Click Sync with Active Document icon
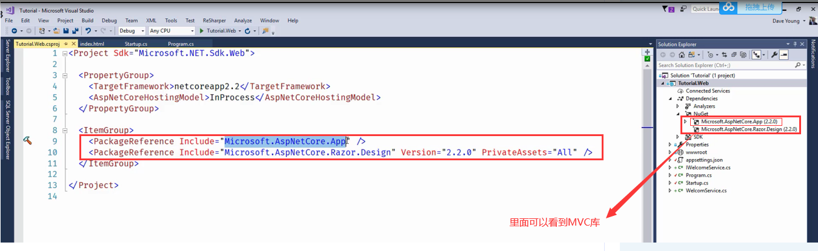 click(724, 54)
